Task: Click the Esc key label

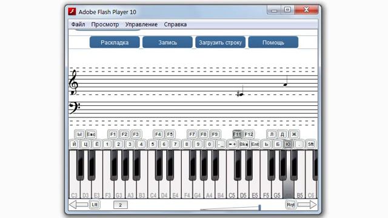Action: pos(91,134)
